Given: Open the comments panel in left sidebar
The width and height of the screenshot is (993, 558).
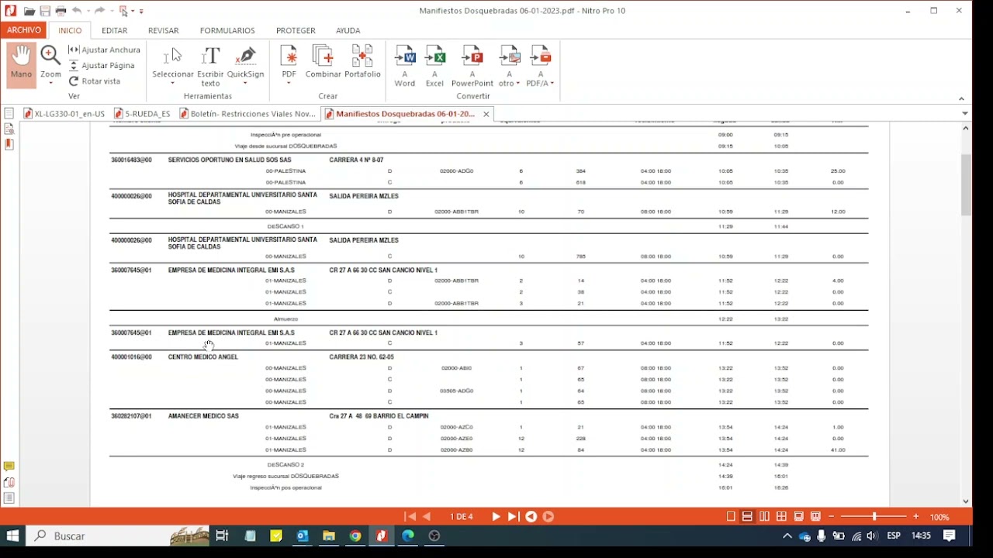Looking at the screenshot, I should click(9, 467).
